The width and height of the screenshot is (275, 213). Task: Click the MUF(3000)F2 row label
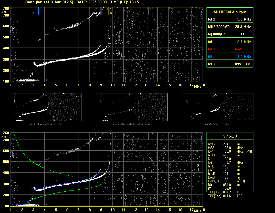219,27
